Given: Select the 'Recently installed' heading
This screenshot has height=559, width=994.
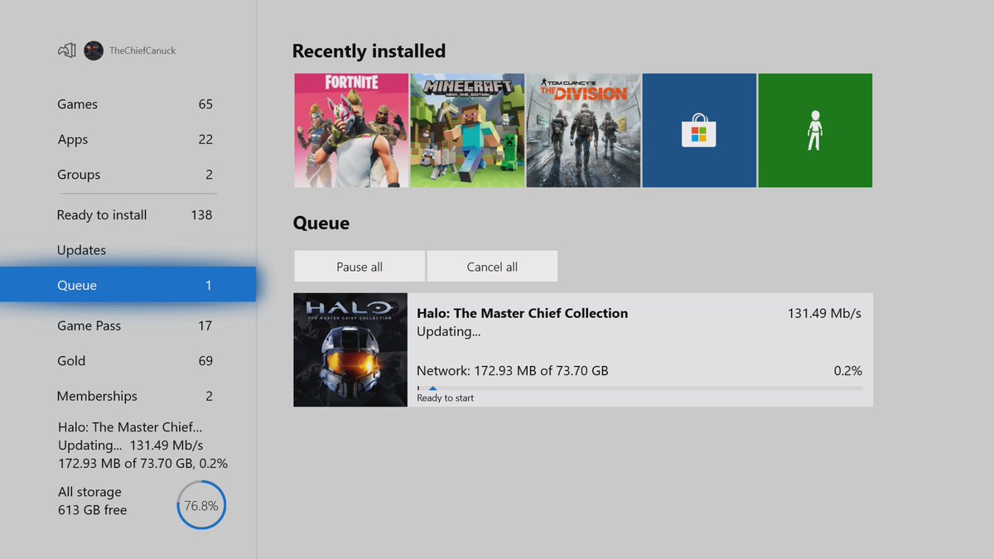Looking at the screenshot, I should pos(369,51).
